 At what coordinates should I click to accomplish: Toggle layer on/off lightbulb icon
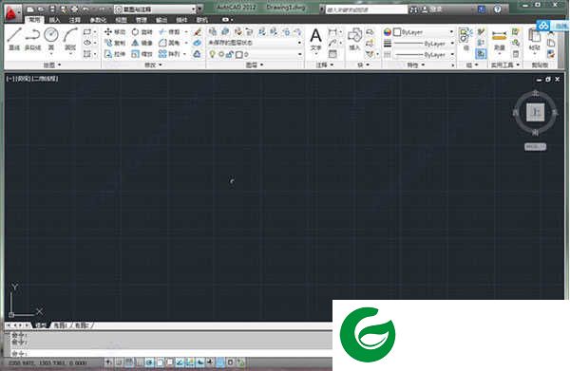click(x=212, y=54)
